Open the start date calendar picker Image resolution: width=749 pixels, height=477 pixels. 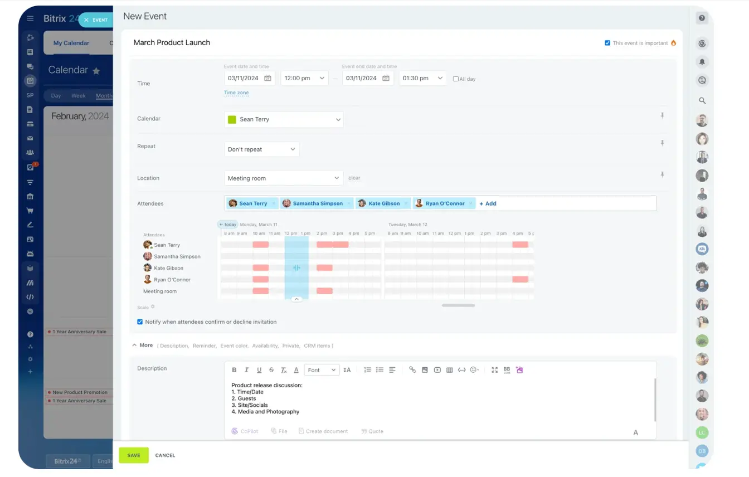267,79
